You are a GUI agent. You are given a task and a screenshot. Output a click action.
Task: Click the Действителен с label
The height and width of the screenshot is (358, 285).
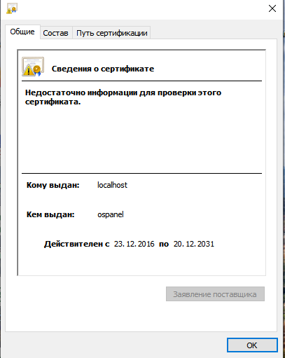point(77,244)
